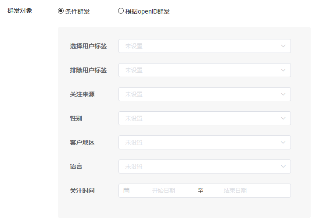
Task: Click the 至 separator text
Action: [x=201, y=191]
